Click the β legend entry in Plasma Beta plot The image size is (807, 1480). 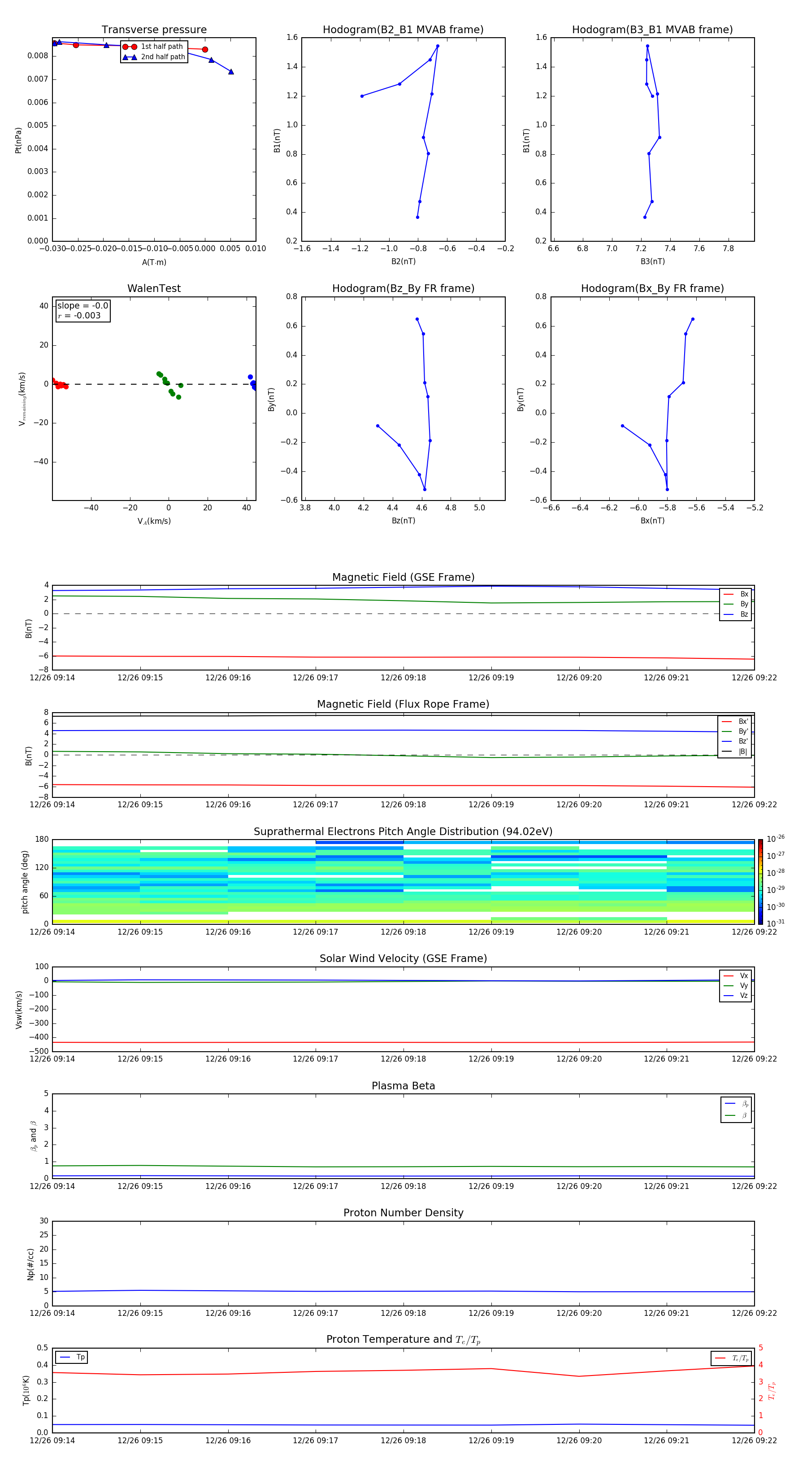(736, 1115)
